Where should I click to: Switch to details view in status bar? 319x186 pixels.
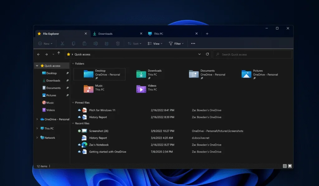(x=285, y=166)
